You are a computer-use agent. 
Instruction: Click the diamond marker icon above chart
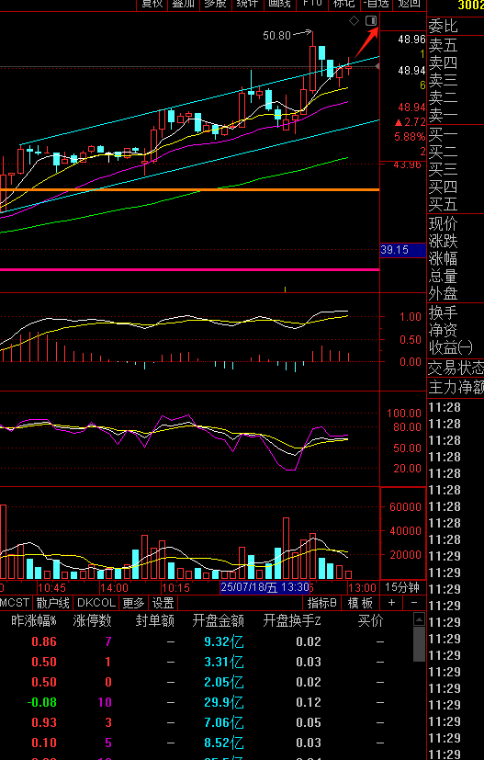point(355,20)
